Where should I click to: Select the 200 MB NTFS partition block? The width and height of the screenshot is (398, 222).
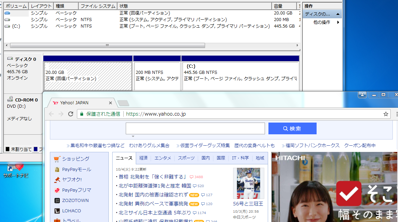pyautogui.click(x=157, y=76)
